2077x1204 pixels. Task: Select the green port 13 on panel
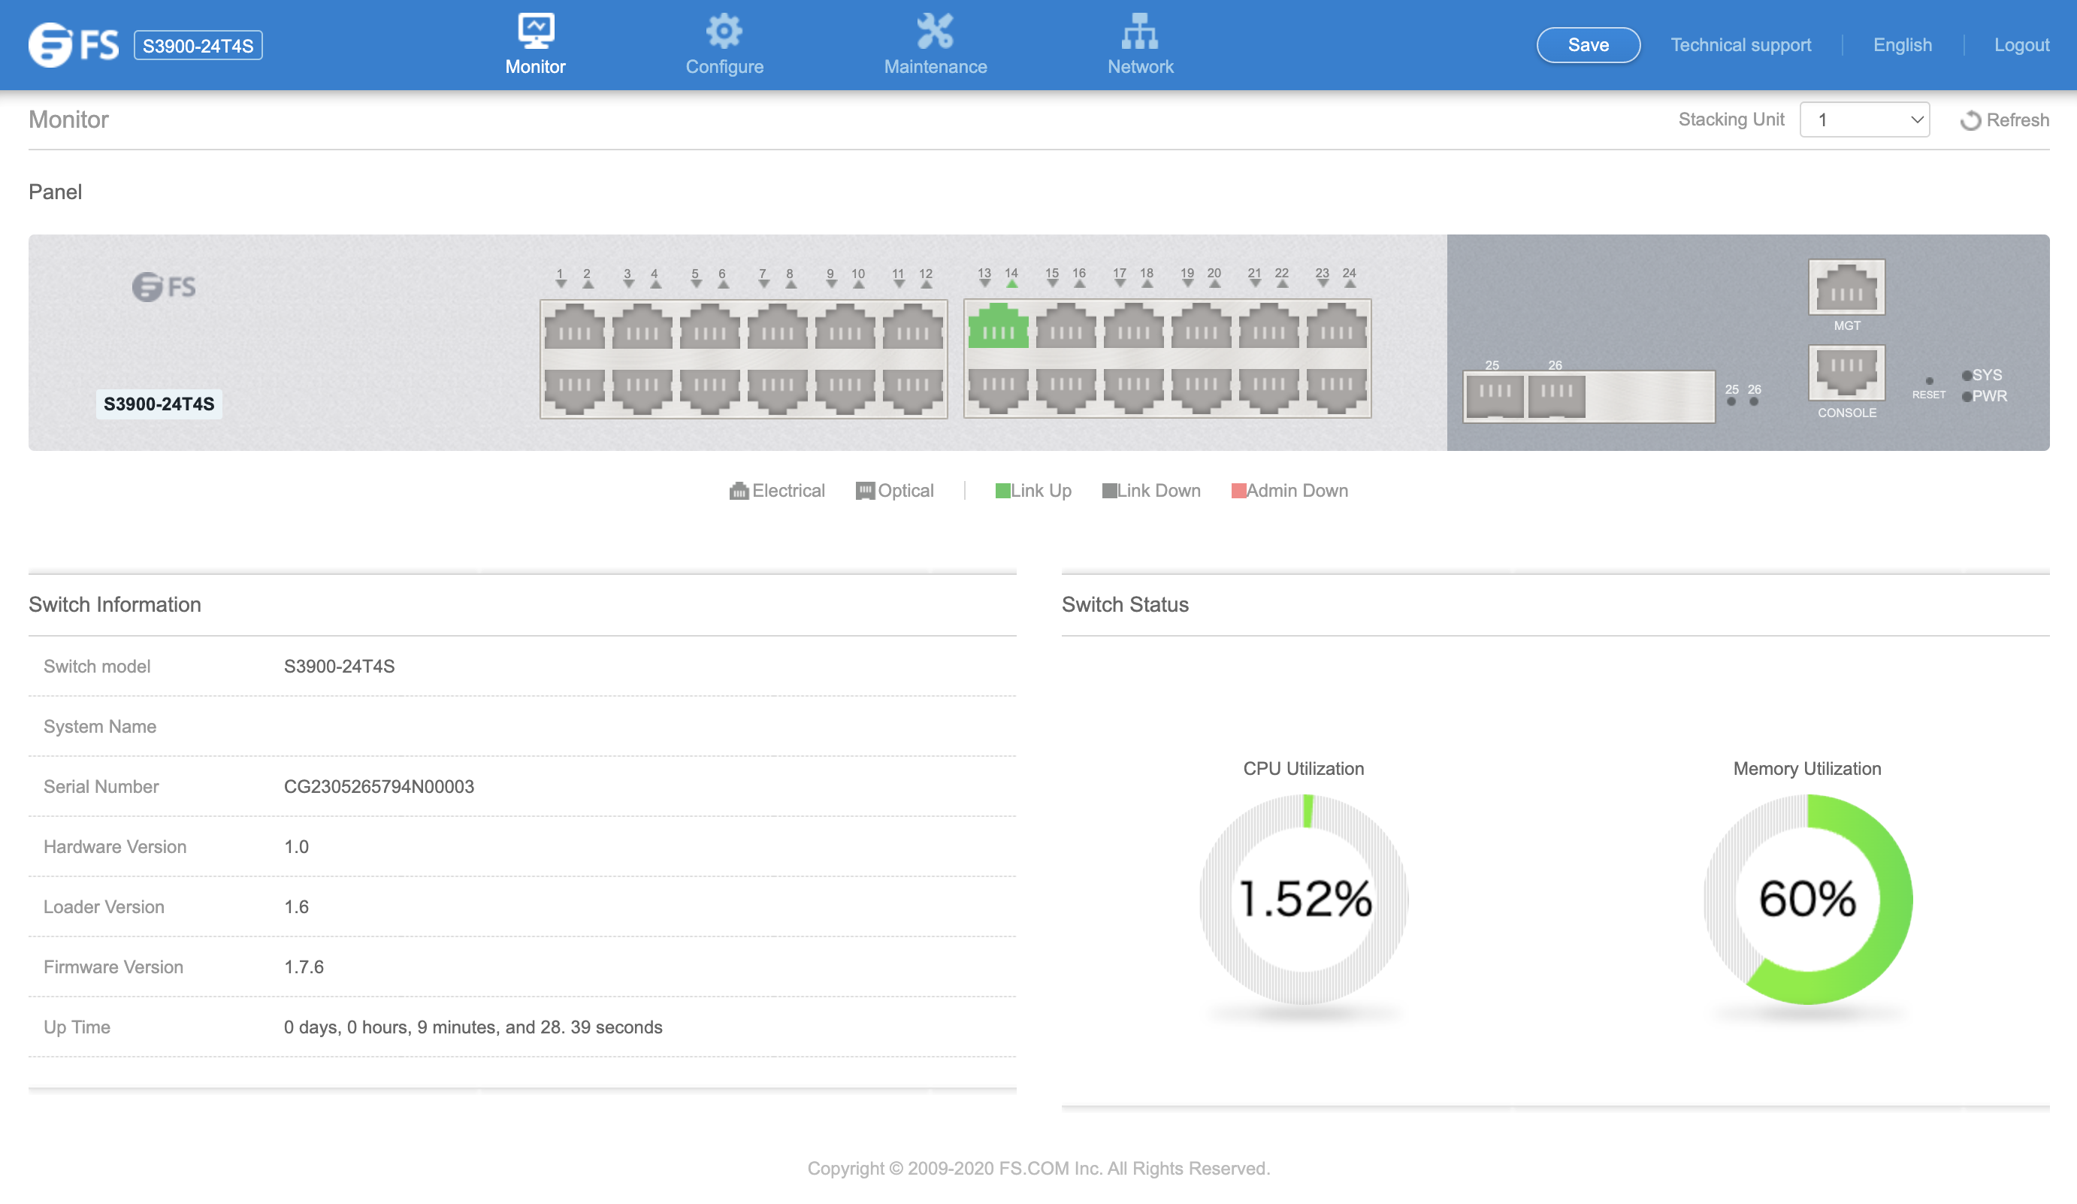(998, 325)
